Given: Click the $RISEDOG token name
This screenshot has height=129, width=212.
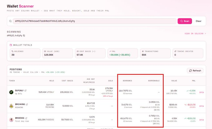Looking at the screenshot, I should (x=20, y=118).
